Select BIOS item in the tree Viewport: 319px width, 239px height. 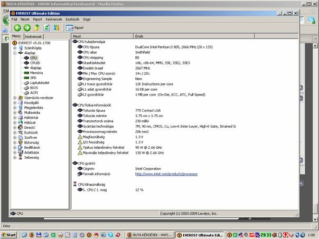pos(34,88)
